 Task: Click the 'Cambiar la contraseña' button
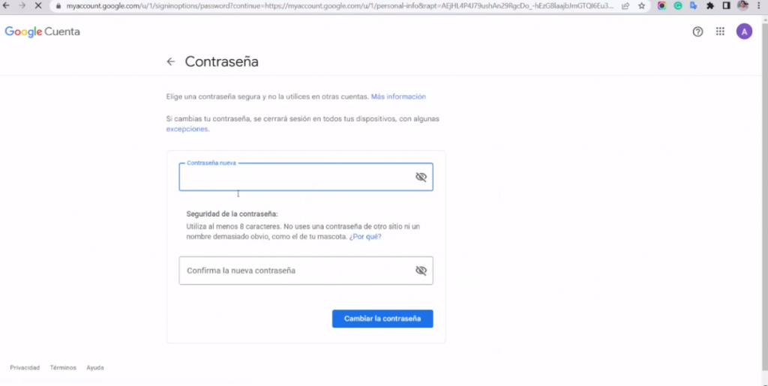382,319
